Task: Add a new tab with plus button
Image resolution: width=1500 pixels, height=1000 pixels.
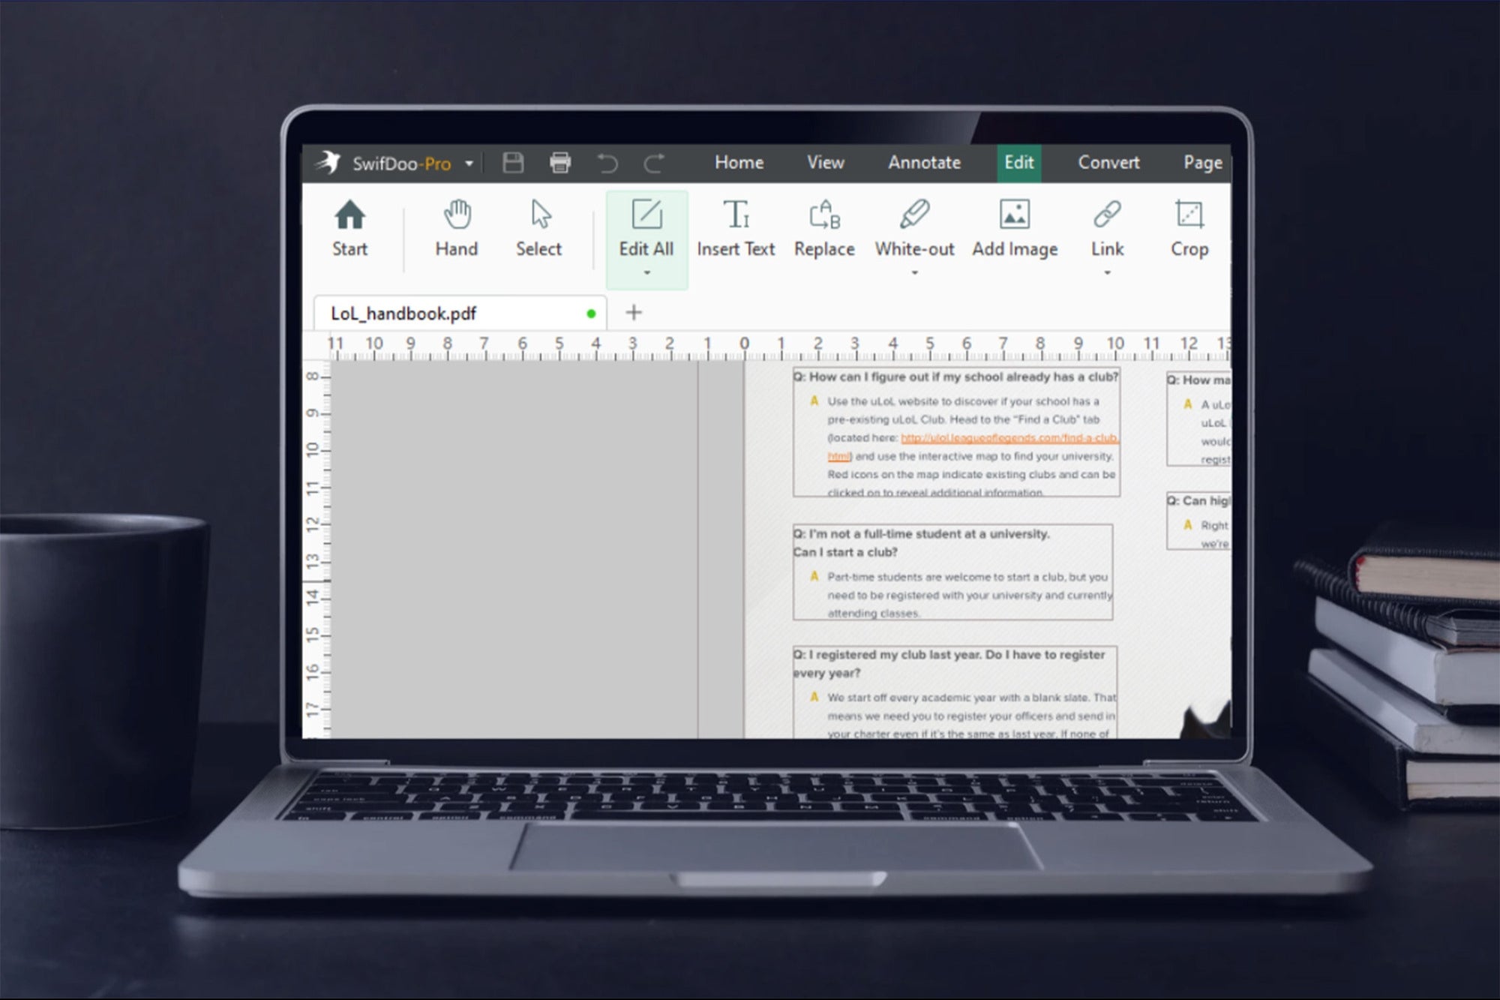Action: point(632,311)
